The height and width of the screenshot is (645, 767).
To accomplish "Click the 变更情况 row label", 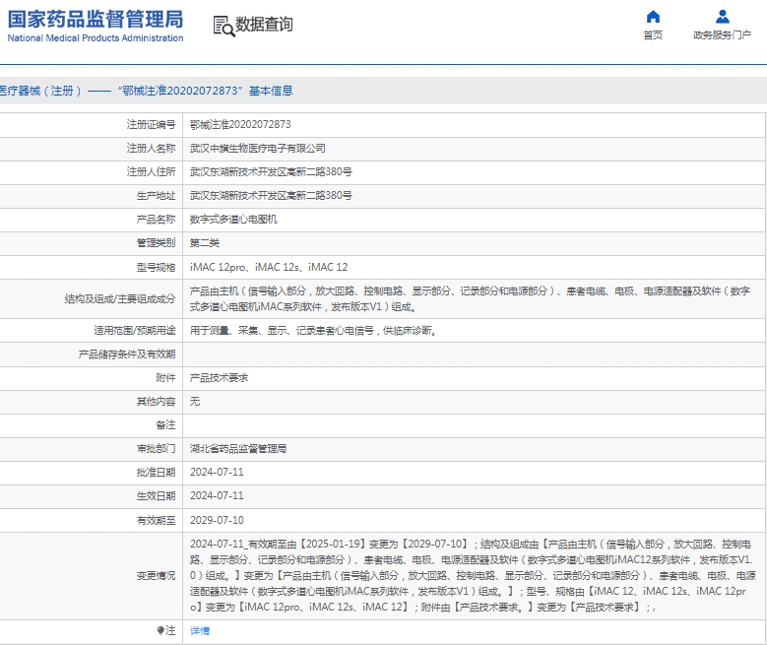I will [156, 575].
